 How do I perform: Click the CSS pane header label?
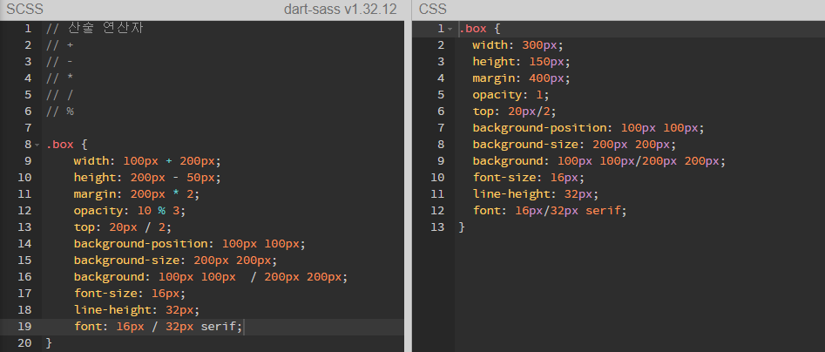(432, 9)
